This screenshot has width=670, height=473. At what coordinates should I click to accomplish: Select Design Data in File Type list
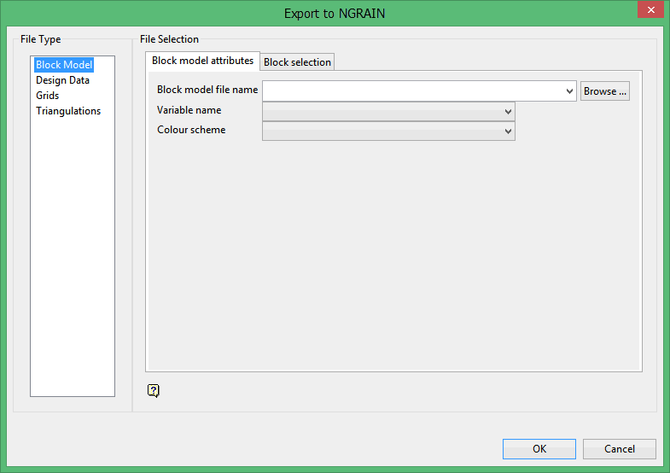click(x=62, y=80)
